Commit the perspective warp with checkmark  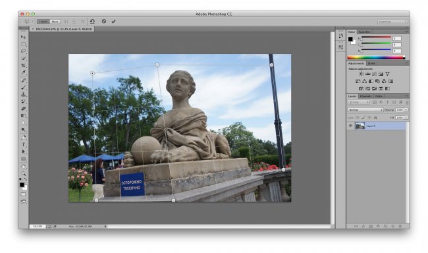pyautogui.click(x=113, y=21)
